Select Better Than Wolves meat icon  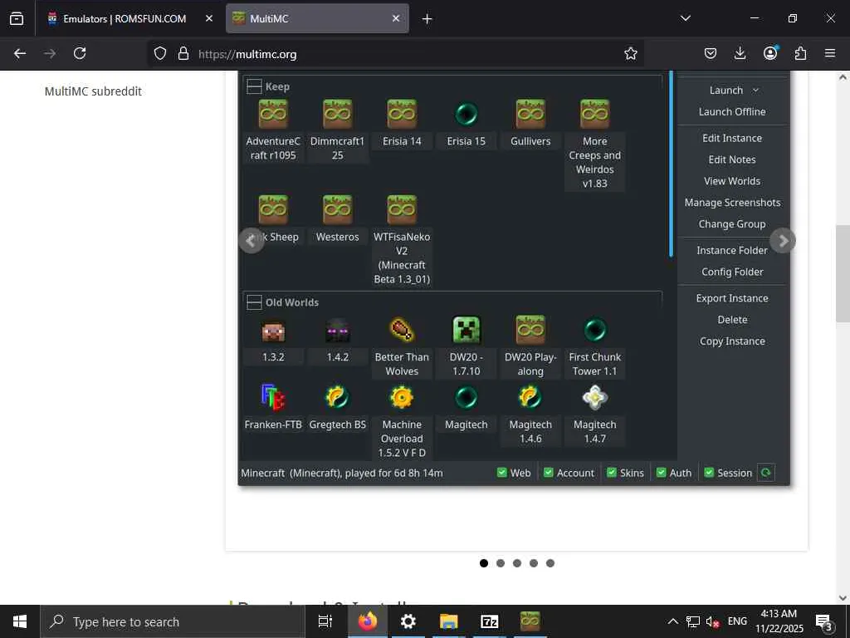(x=402, y=330)
